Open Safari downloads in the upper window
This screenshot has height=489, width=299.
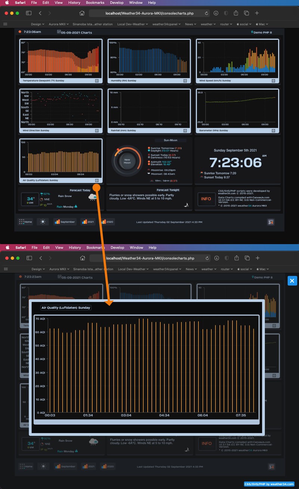216,13
